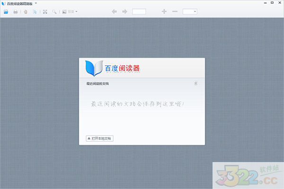Image resolution: width=284 pixels, height=189 pixels.
Task: Go to previous page arrow
Action: 115,11
